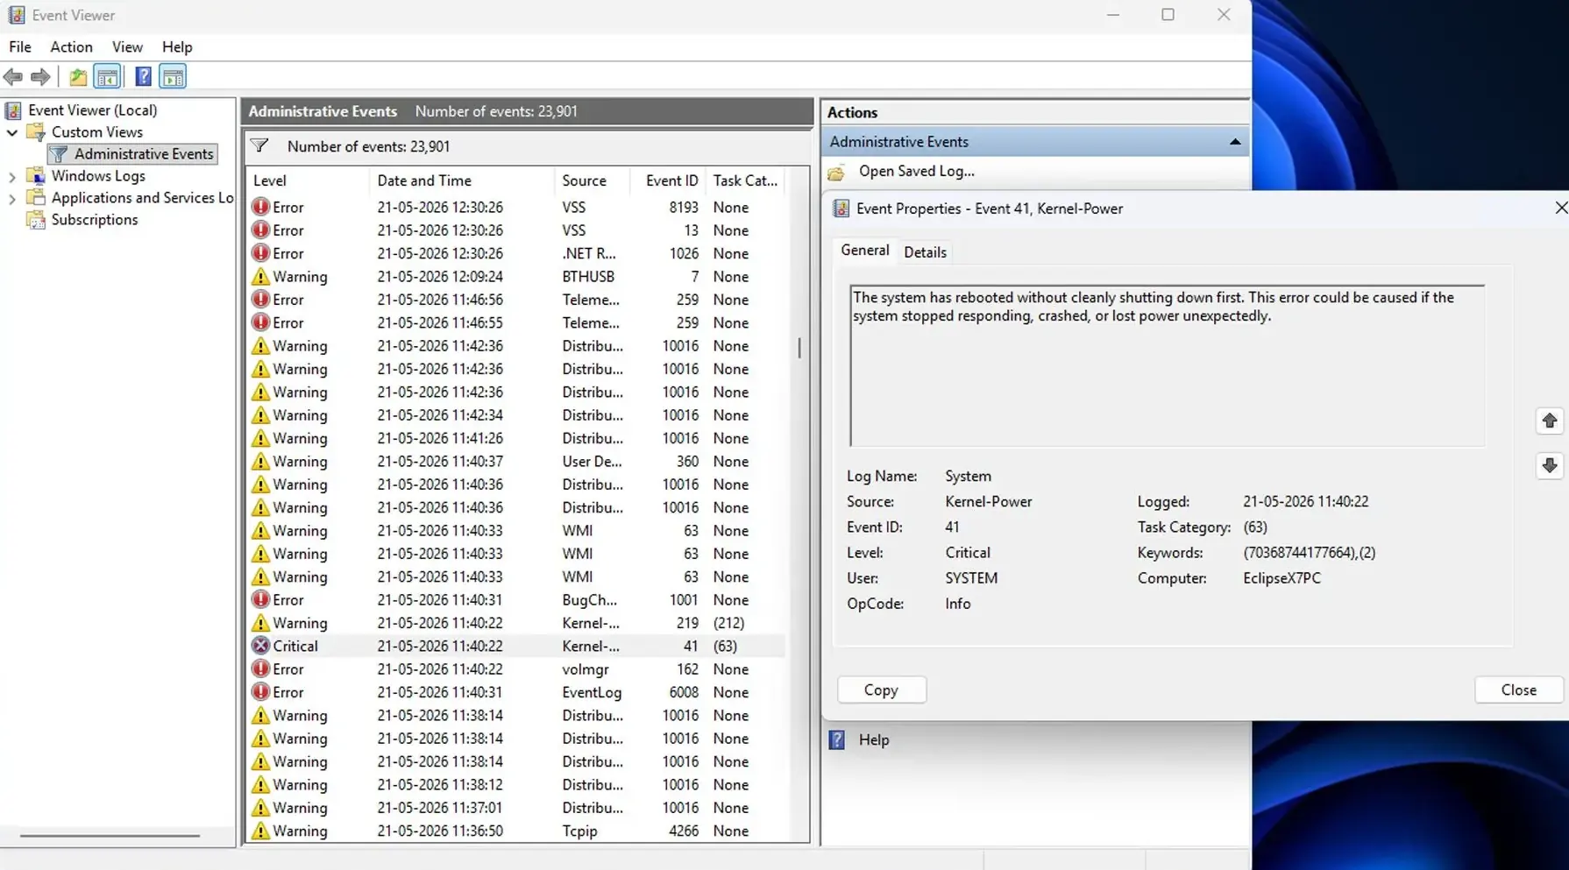Click the Source value Kernel-Power
Image resolution: width=1569 pixels, height=870 pixels.
click(988, 502)
